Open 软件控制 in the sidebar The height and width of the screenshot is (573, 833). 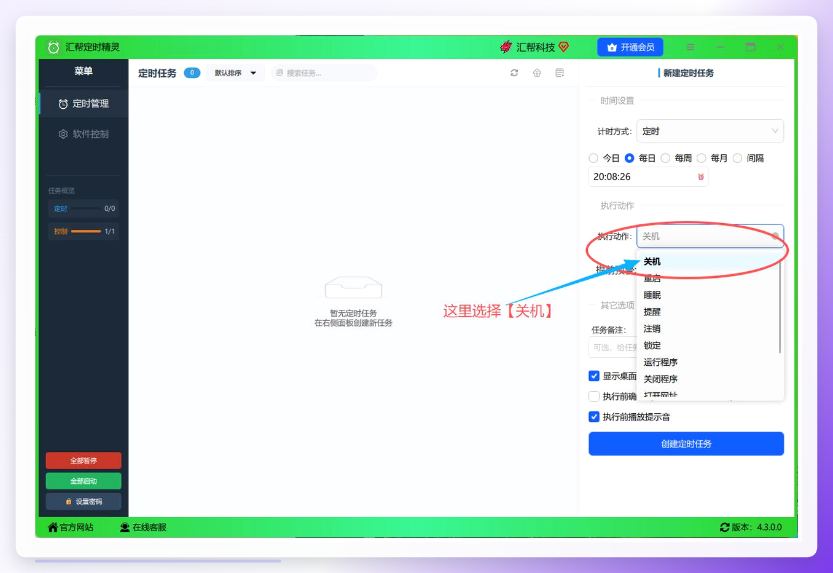[84, 134]
